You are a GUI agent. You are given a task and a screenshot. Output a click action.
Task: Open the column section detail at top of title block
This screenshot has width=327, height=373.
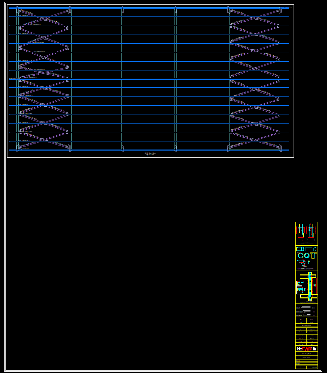point(306,233)
